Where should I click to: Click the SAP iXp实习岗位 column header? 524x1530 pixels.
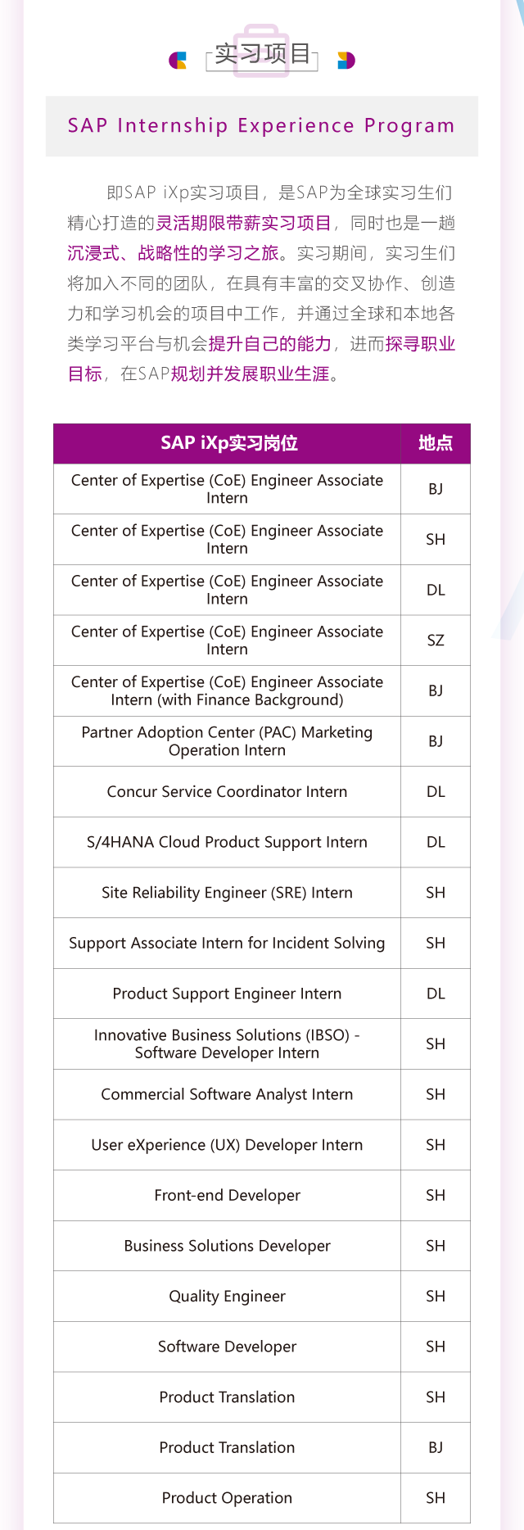228,443
